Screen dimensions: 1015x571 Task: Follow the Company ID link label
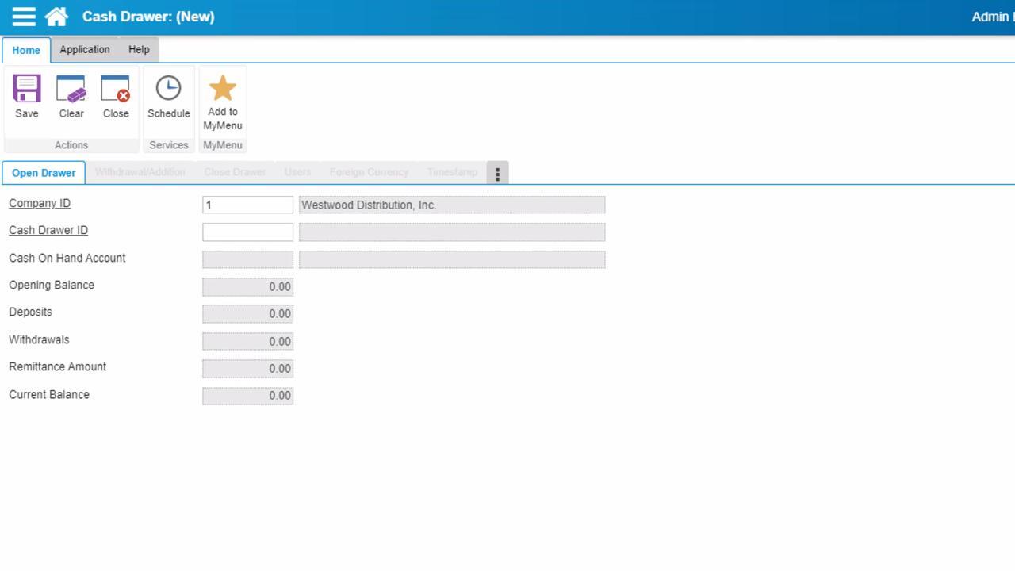click(x=40, y=203)
